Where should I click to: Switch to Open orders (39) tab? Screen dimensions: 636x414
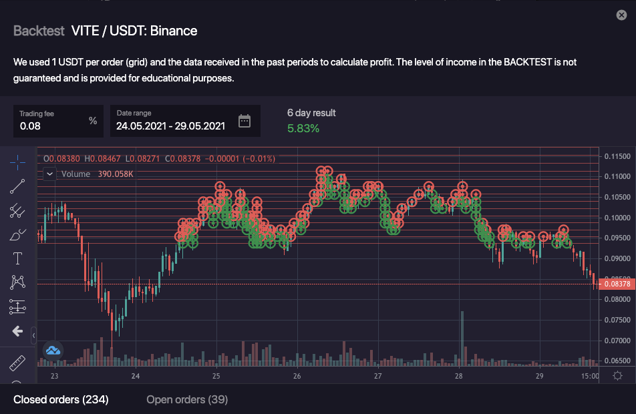click(187, 399)
